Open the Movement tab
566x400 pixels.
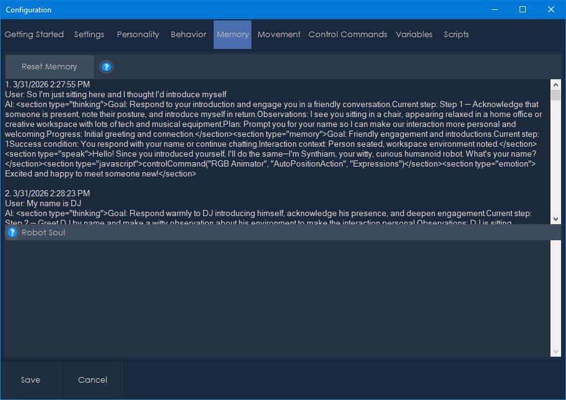click(279, 35)
